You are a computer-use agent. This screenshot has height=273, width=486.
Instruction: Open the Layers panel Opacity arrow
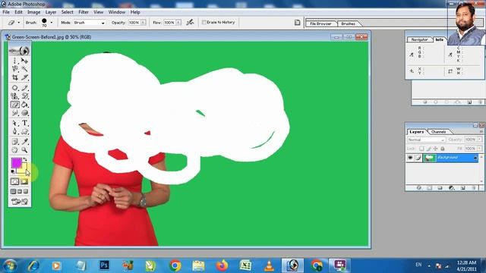[x=480, y=140]
